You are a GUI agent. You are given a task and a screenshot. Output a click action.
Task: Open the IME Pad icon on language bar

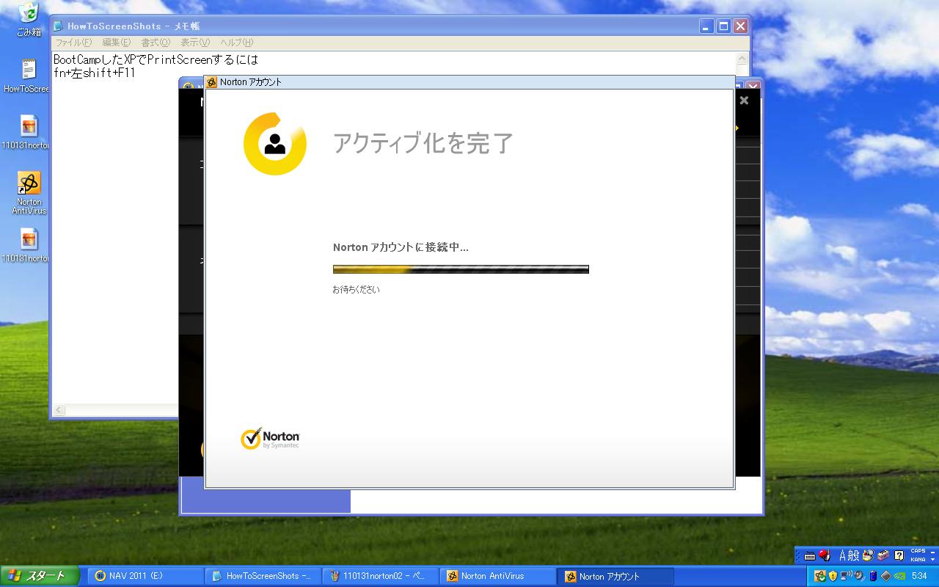(x=869, y=555)
